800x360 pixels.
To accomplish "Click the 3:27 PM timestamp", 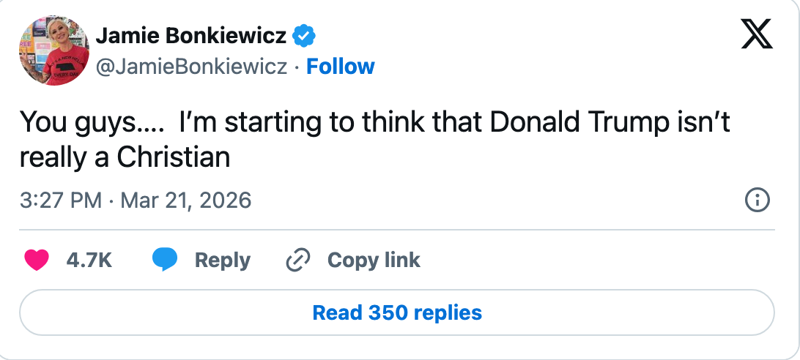I will click(61, 200).
